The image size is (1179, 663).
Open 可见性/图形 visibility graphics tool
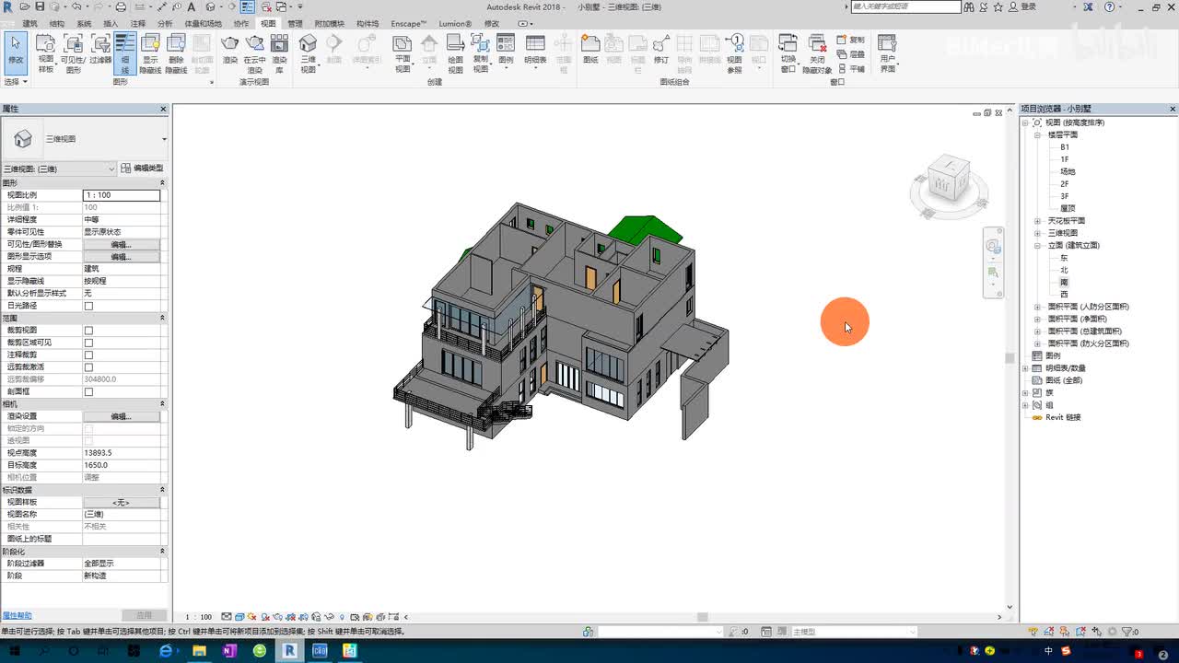(x=73, y=53)
